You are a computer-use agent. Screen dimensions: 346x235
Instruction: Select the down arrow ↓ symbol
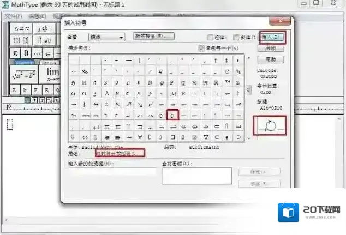(x=84, y=104)
